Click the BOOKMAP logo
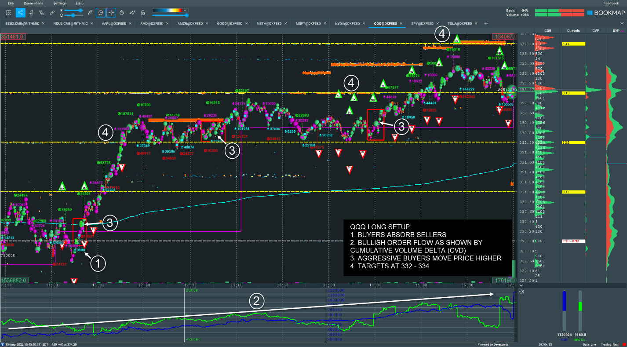The height and width of the screenshot is (347, 627). point(605,12)
